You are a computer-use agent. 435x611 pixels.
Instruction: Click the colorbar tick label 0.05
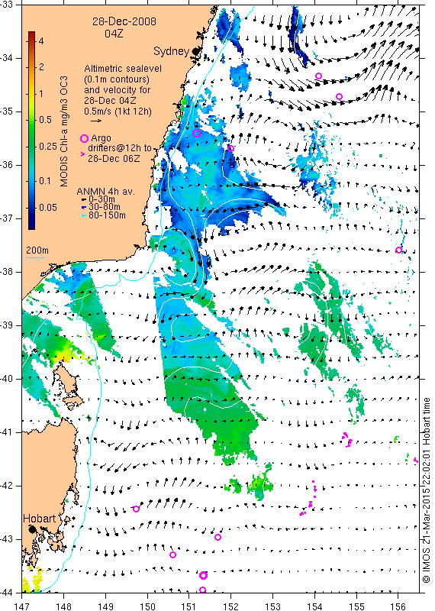point(48,207)
